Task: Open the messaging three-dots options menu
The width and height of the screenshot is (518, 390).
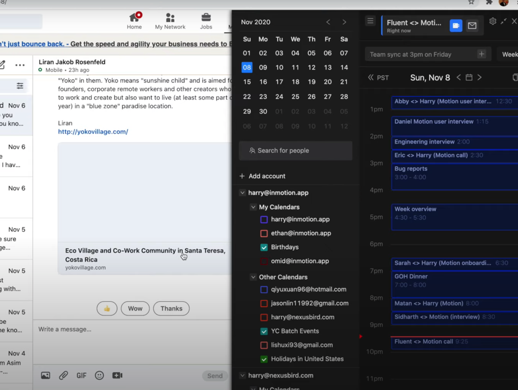Action: coord(20,65)
